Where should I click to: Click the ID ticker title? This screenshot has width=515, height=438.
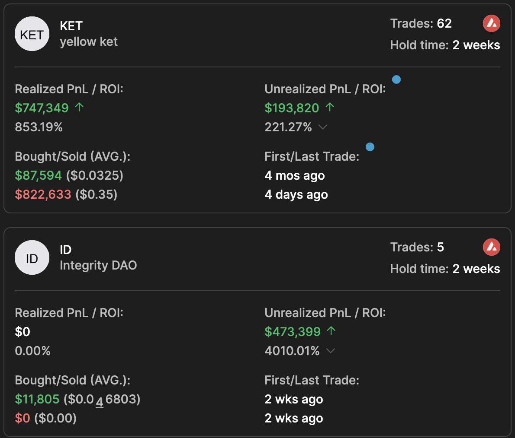point(65,250)
